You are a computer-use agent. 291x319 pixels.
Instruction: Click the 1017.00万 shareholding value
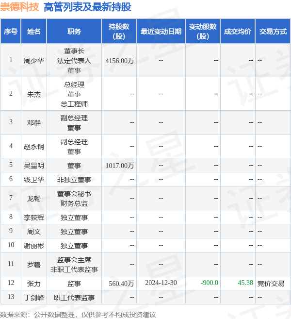click(x=120, y=165)
